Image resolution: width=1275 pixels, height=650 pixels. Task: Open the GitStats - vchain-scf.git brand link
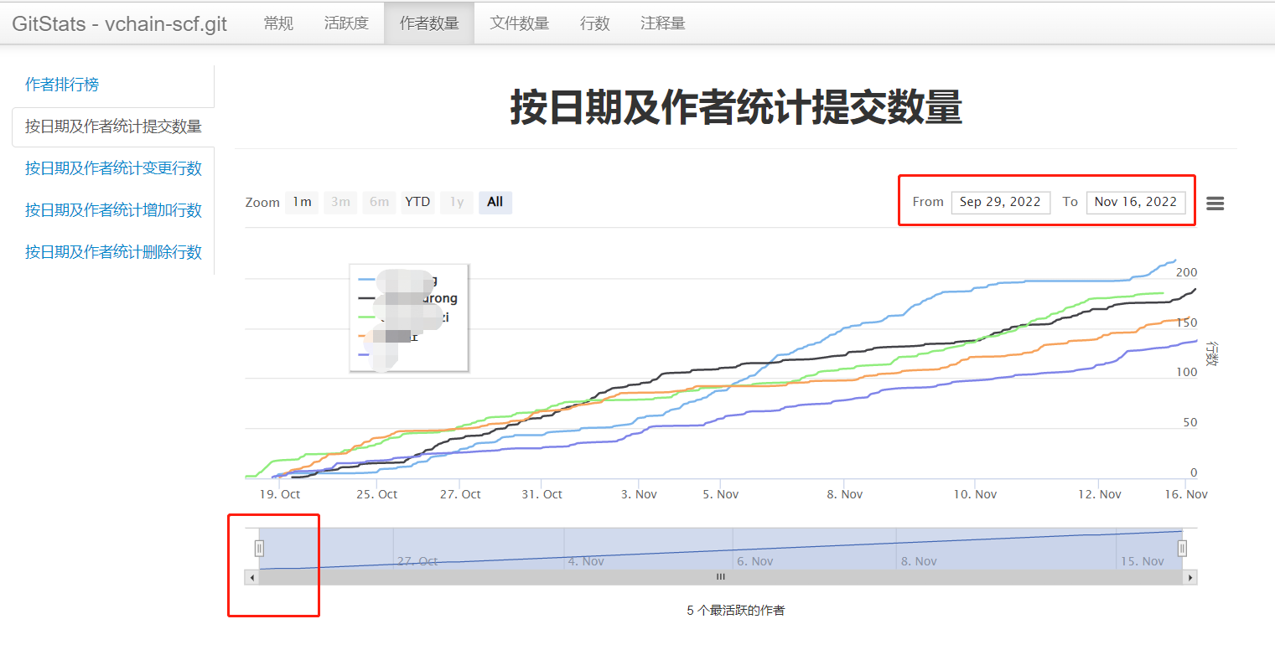coord(119,23)
